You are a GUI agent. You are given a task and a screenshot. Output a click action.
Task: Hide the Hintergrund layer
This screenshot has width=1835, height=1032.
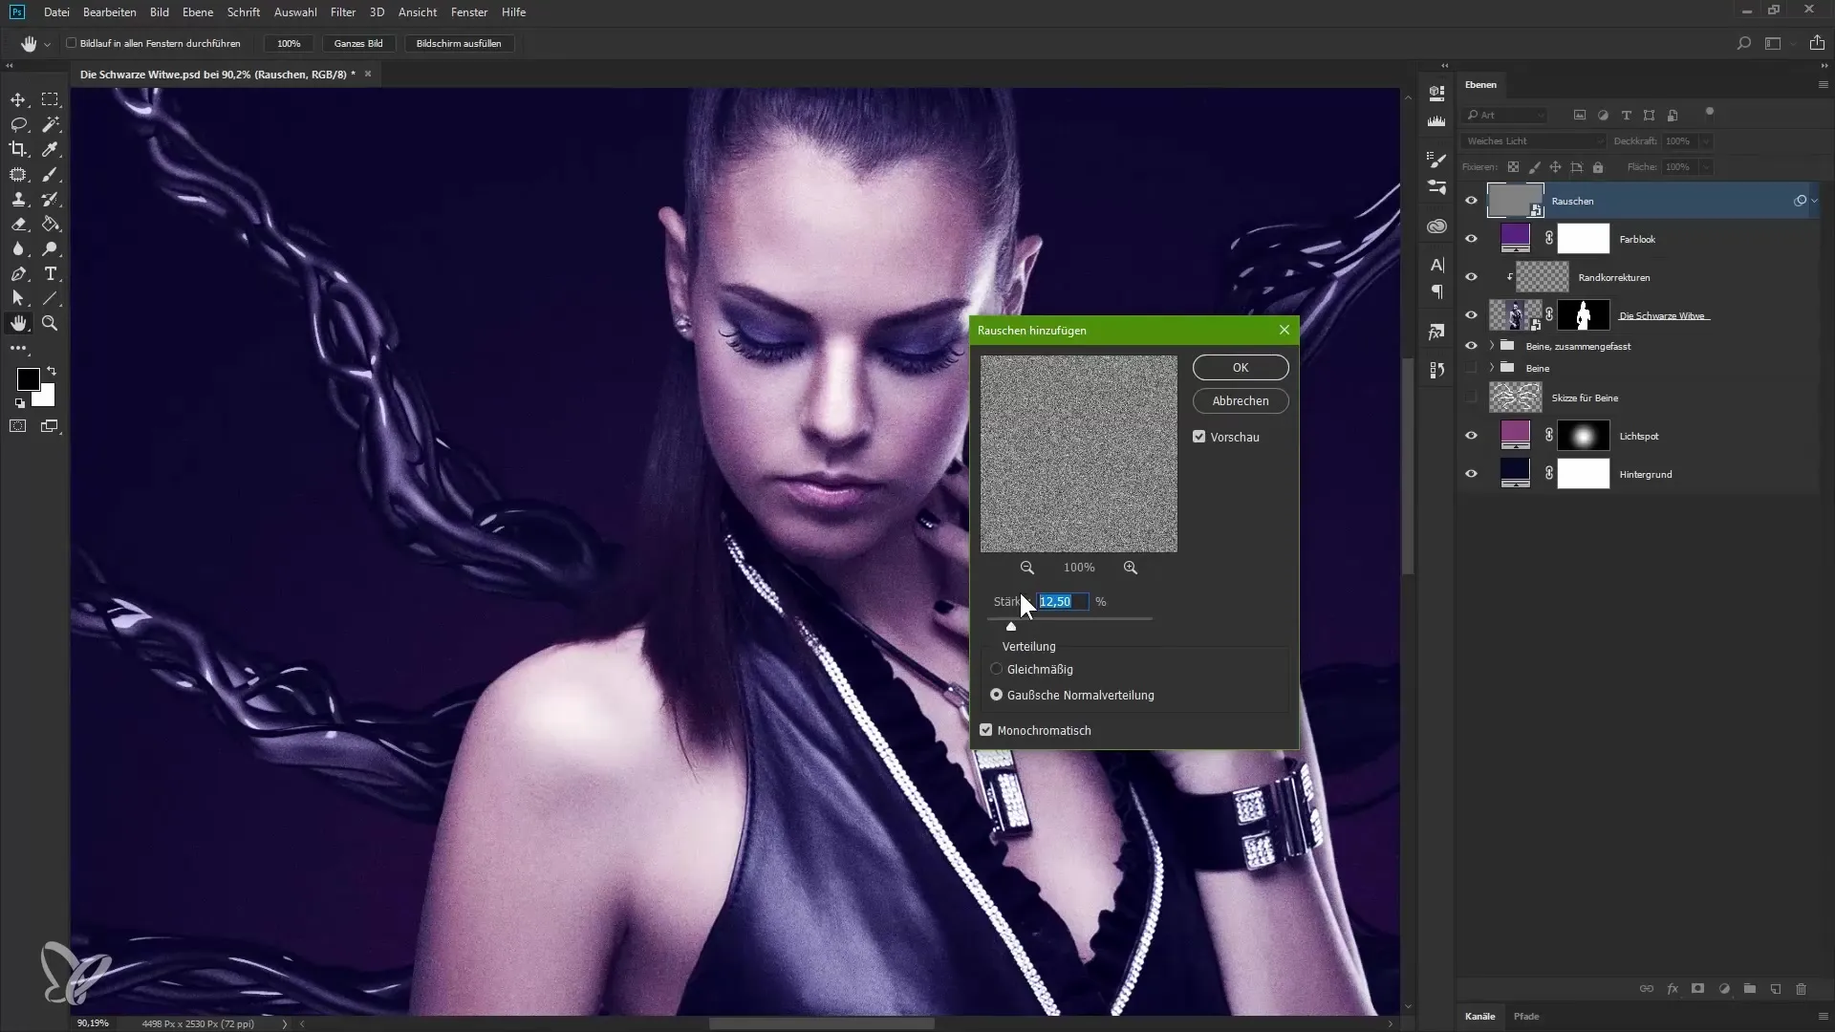[1471, 474]
